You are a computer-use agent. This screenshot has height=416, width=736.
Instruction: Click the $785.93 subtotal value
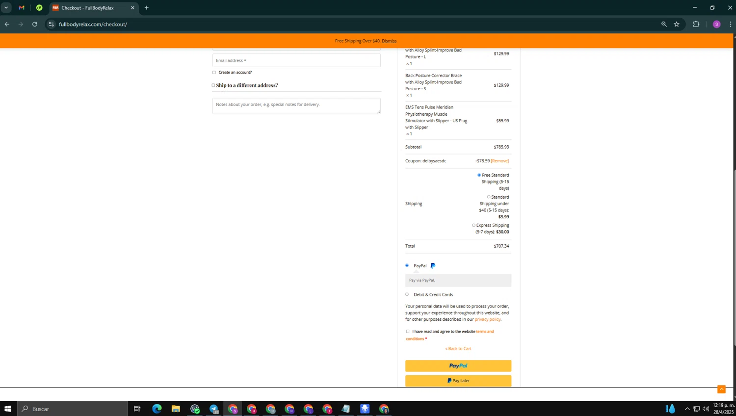pyautogui.click(x=501, y=147)
